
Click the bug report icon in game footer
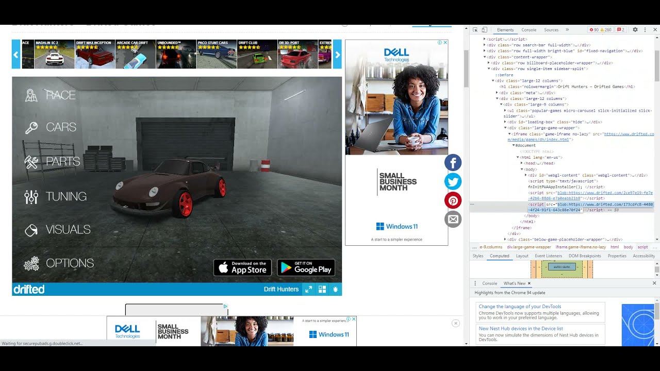(336, 289)
